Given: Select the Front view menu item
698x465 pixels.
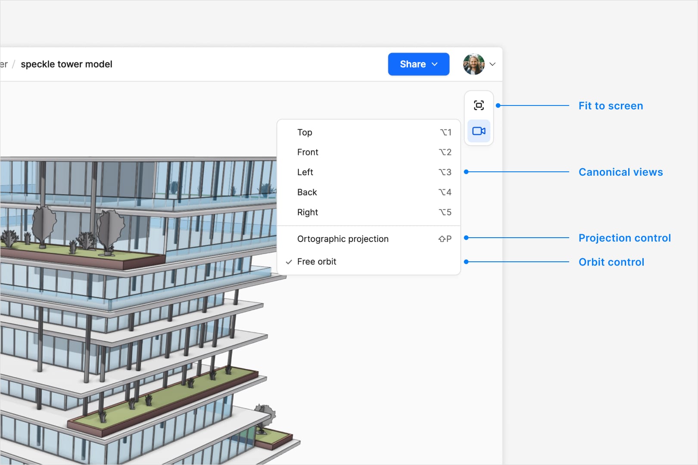Looking at the screenshot, I should tap(369, 152).
